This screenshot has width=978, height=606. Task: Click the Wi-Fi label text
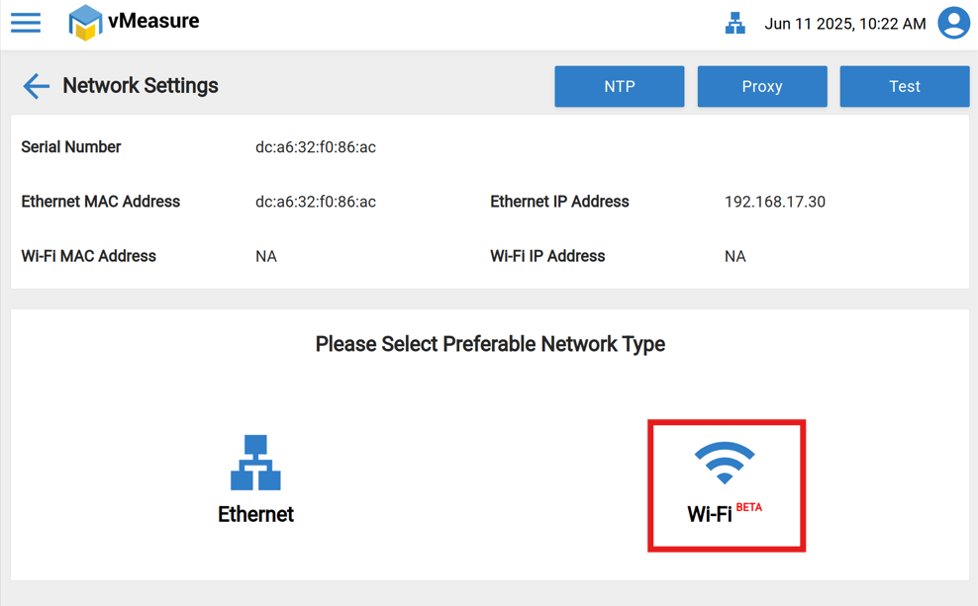click(x=710, y=514)
